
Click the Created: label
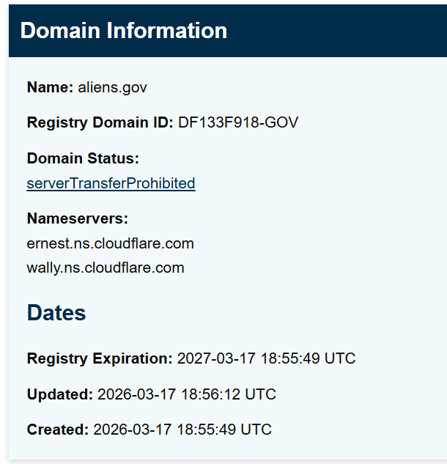coord(58,430)
